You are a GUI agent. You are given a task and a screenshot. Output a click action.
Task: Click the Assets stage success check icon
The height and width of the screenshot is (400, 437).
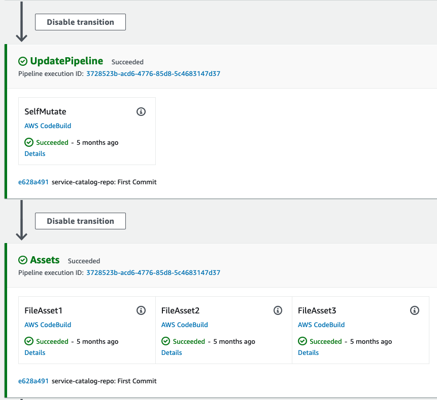coord(22,260)
